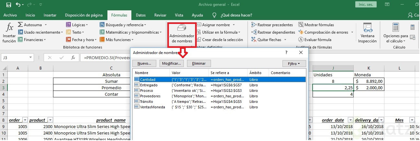Click the dialog help question mark

(286, 52)
